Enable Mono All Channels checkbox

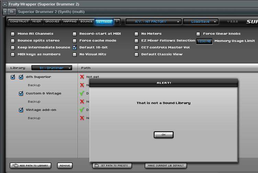pos(13,34)
